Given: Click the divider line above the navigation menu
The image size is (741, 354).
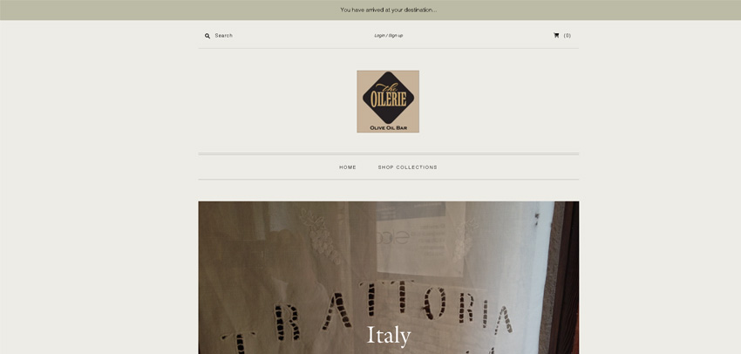Looking at the screenshot, I should (389, 153).
